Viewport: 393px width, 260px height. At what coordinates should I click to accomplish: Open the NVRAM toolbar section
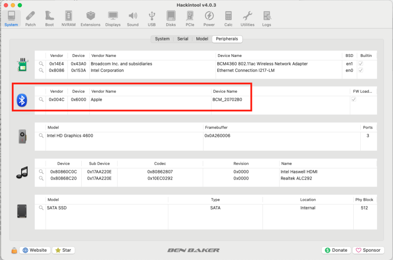[68, 19]
